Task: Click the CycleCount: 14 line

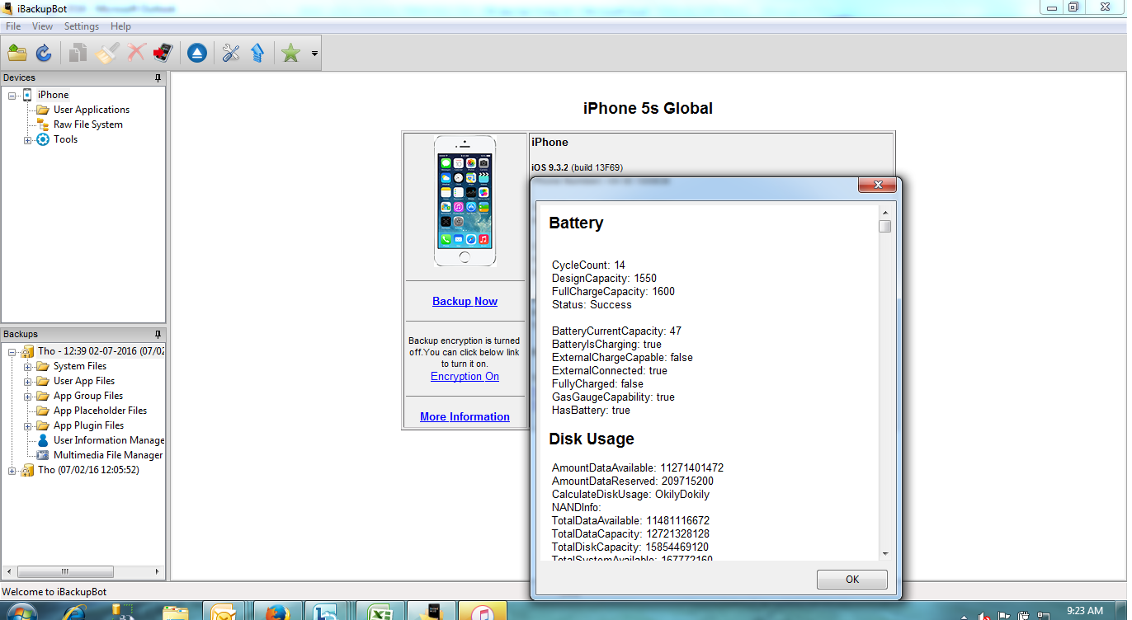Action: (x=588, y=265)
